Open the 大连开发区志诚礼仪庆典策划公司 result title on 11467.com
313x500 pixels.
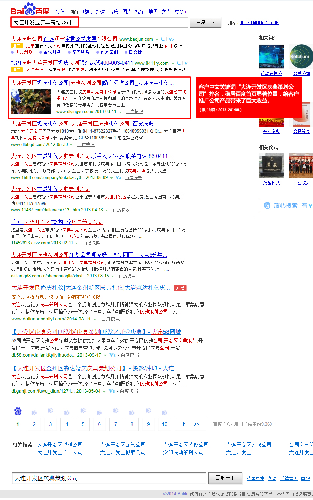tap(50, 189)
